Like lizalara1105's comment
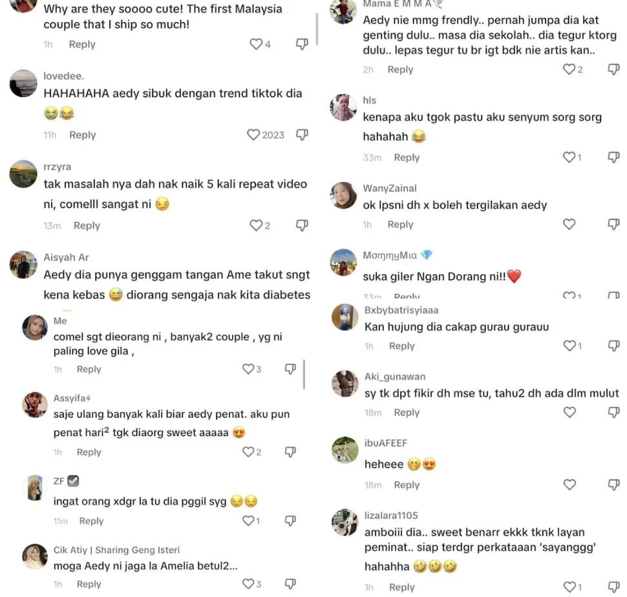 569,587
